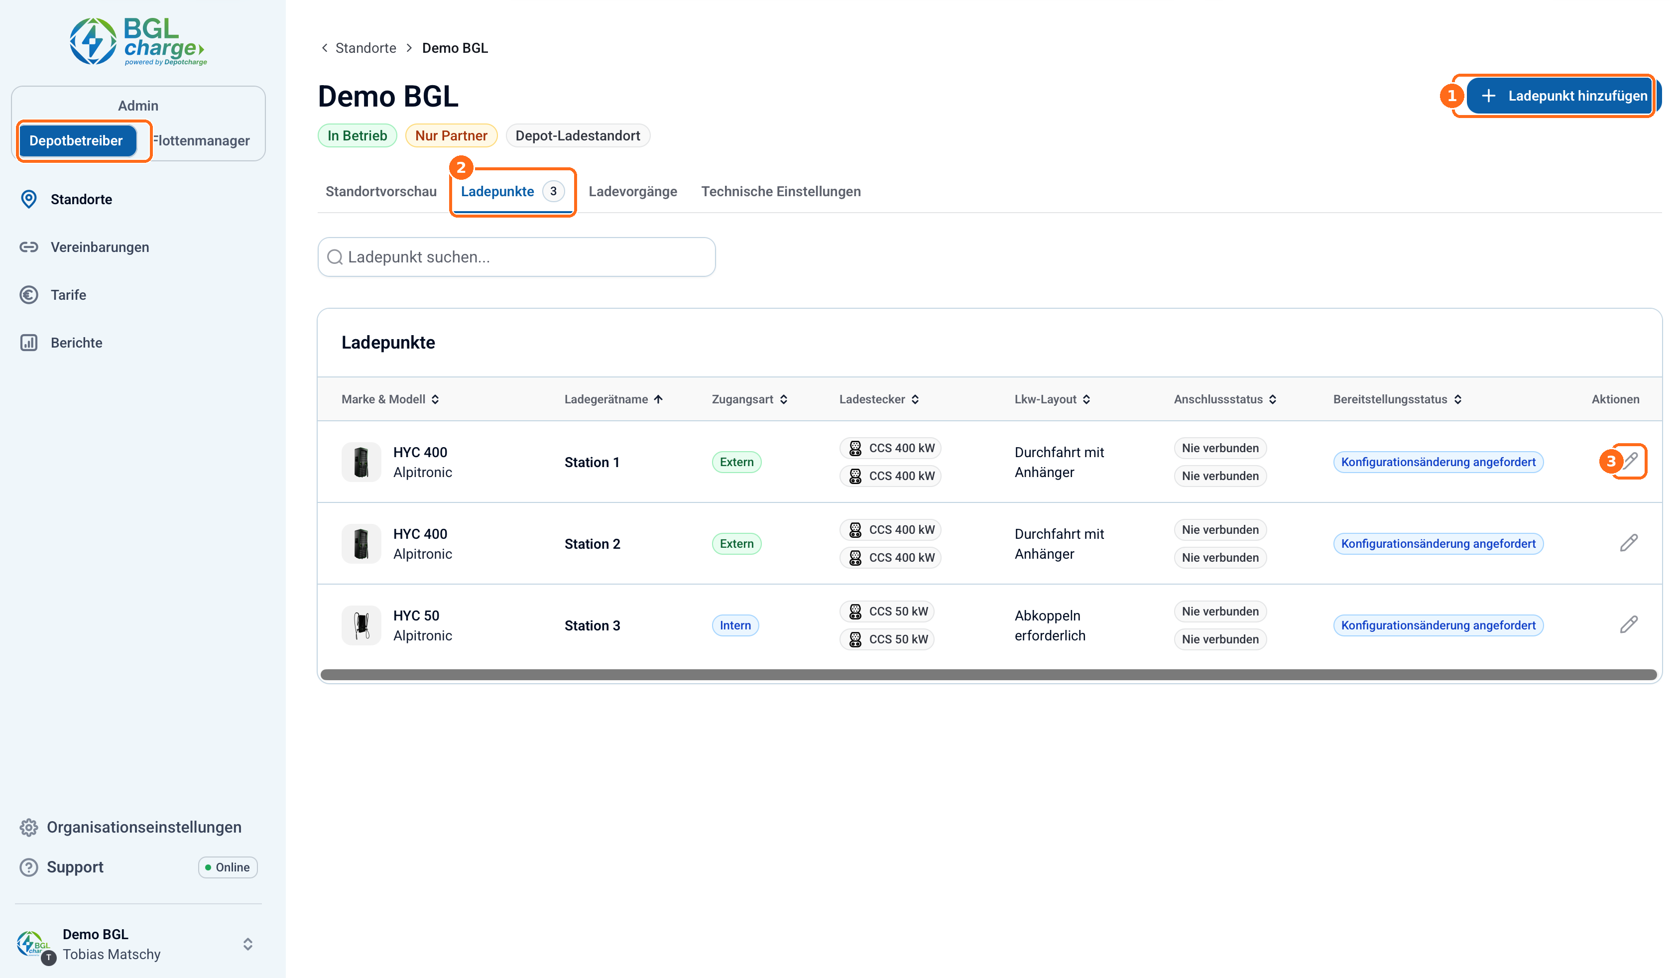Open the Ladevorgänge tab
Image resolution: width=1676 pixels, height=978 pixels.
632,192
